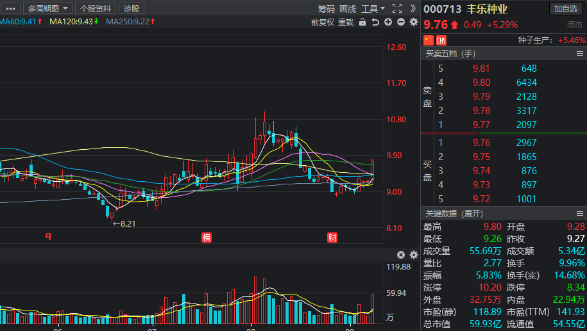Click 涨停 price 10.20

coord(490,287)
